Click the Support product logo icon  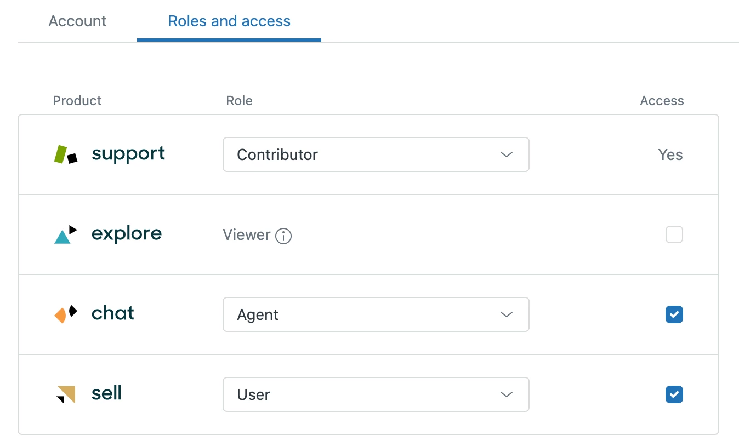(66, 154)
